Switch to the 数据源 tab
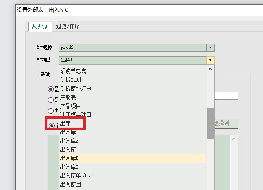The height and width of the screenshot is (190, 263). coord(40,27)
